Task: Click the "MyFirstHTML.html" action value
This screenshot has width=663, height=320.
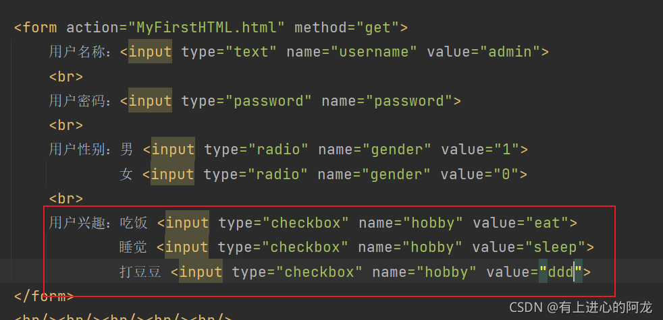Action: pyautogui.click(x=207, y=28)
